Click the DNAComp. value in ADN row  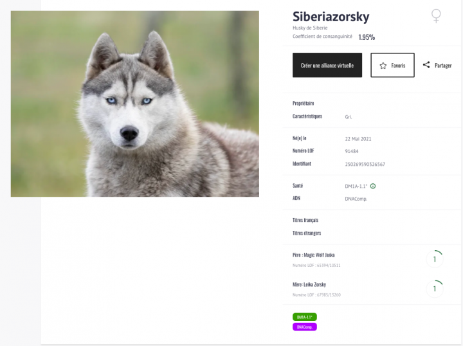356,199
